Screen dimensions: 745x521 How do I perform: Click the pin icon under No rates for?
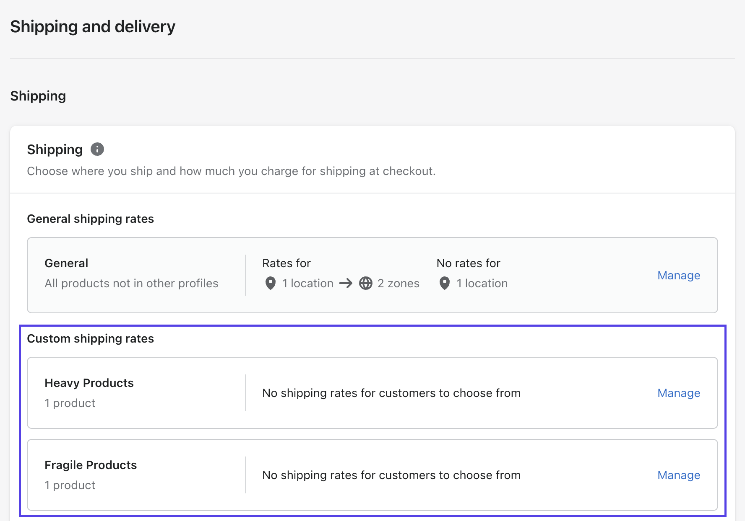[445, 284]
